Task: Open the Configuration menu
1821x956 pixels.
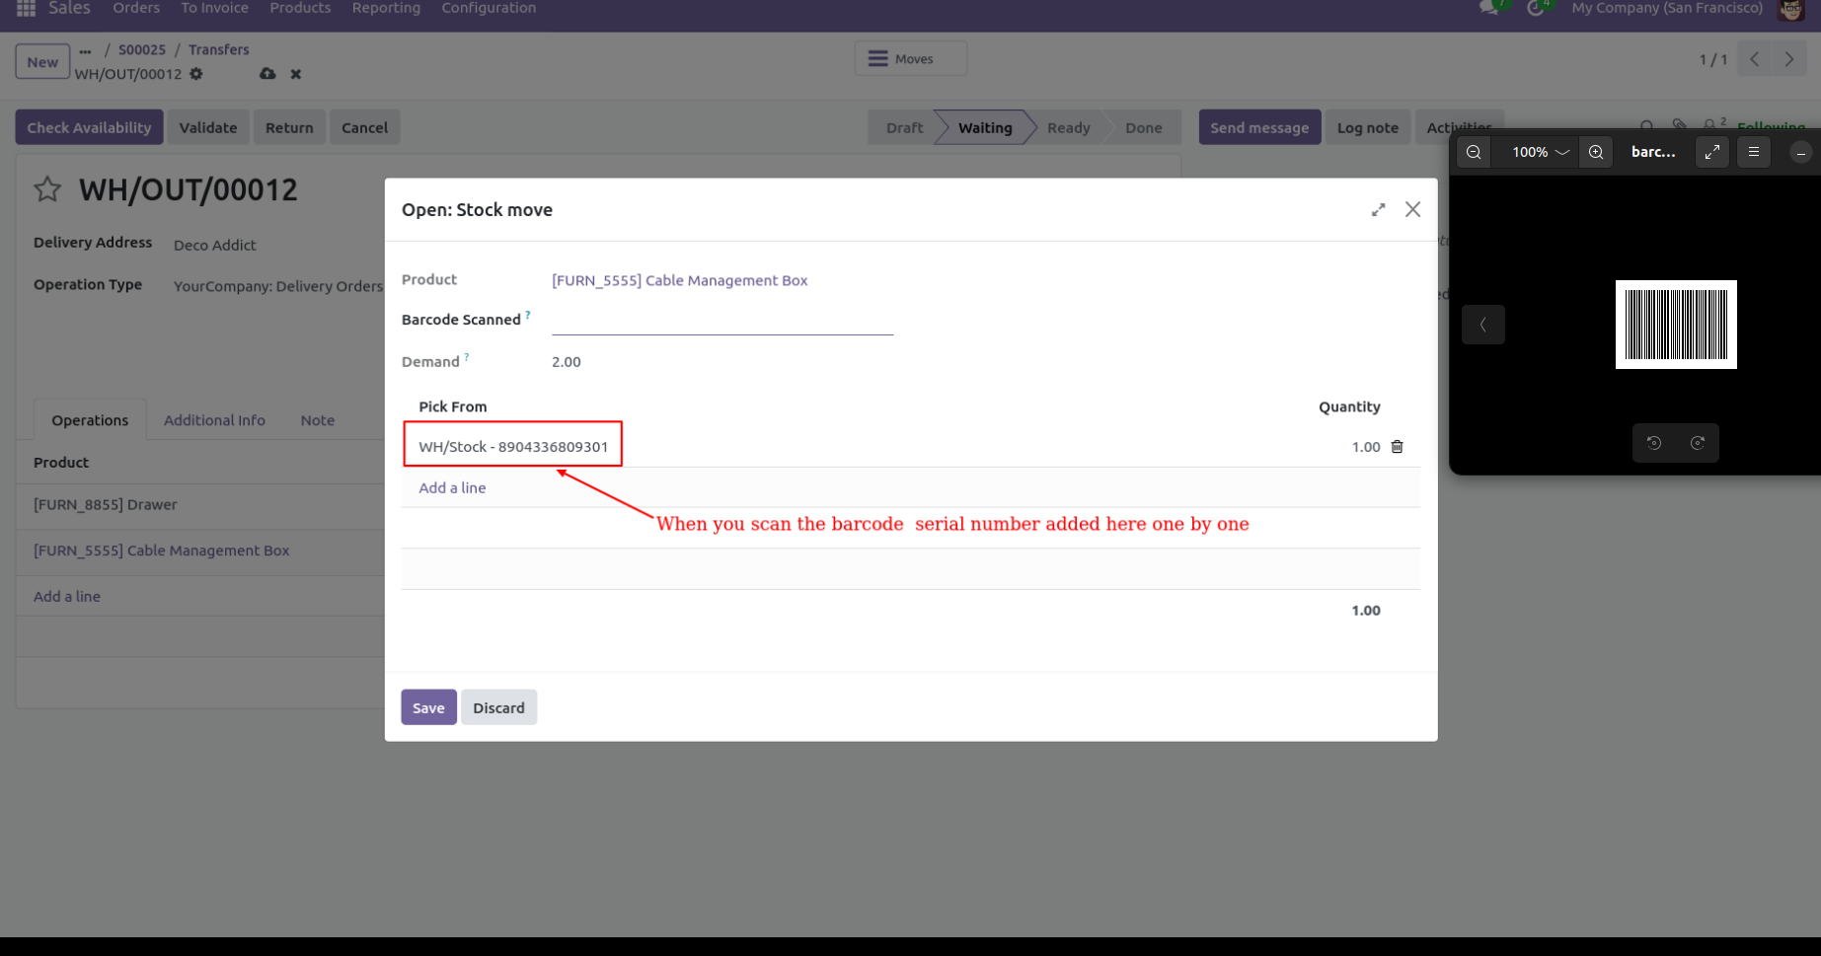Action: (x=489, y=8)
